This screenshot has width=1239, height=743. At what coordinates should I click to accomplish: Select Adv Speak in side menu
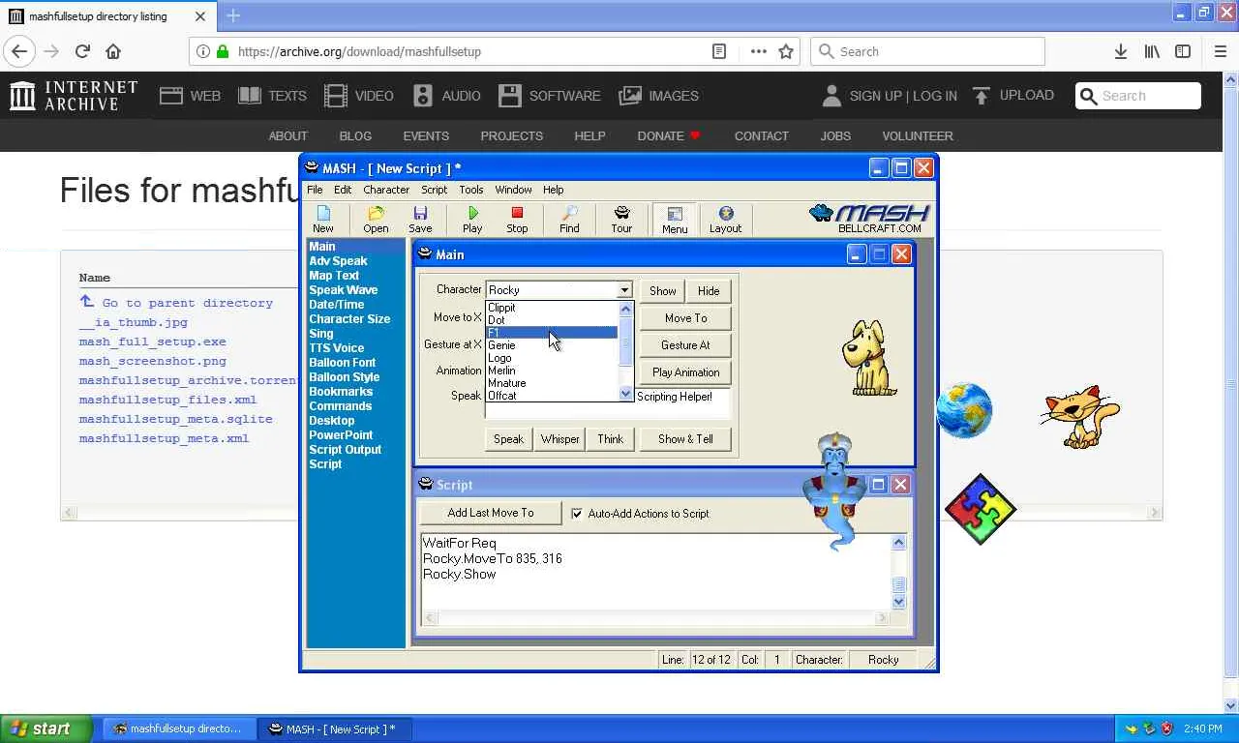338,261
